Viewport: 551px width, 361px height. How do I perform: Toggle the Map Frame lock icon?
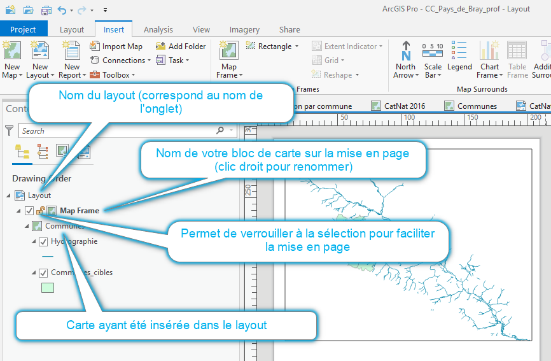point(41,211)
